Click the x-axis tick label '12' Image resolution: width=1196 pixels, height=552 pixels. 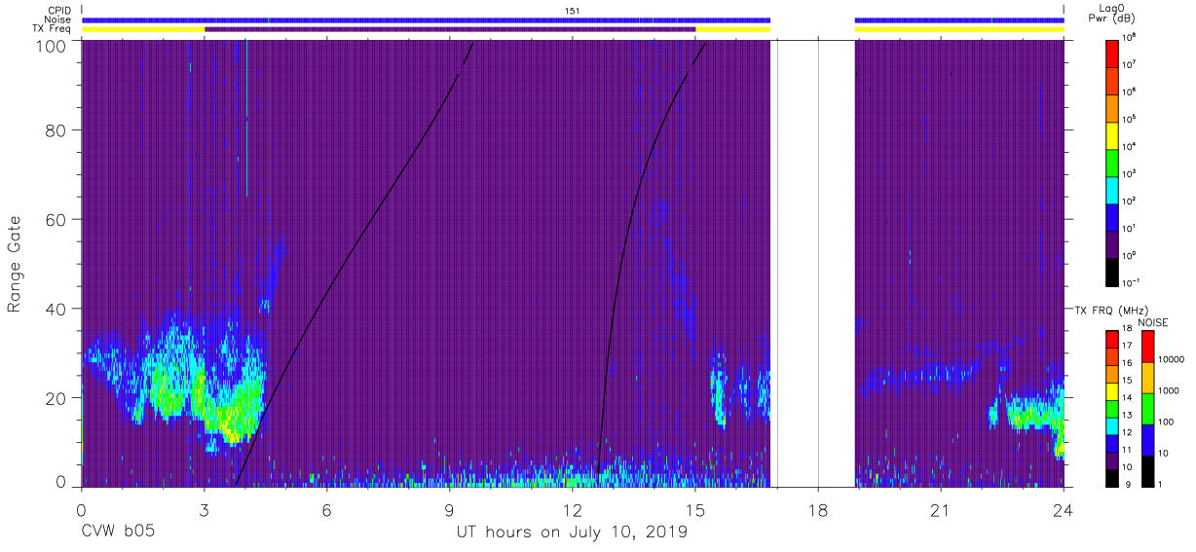point(573,510)
